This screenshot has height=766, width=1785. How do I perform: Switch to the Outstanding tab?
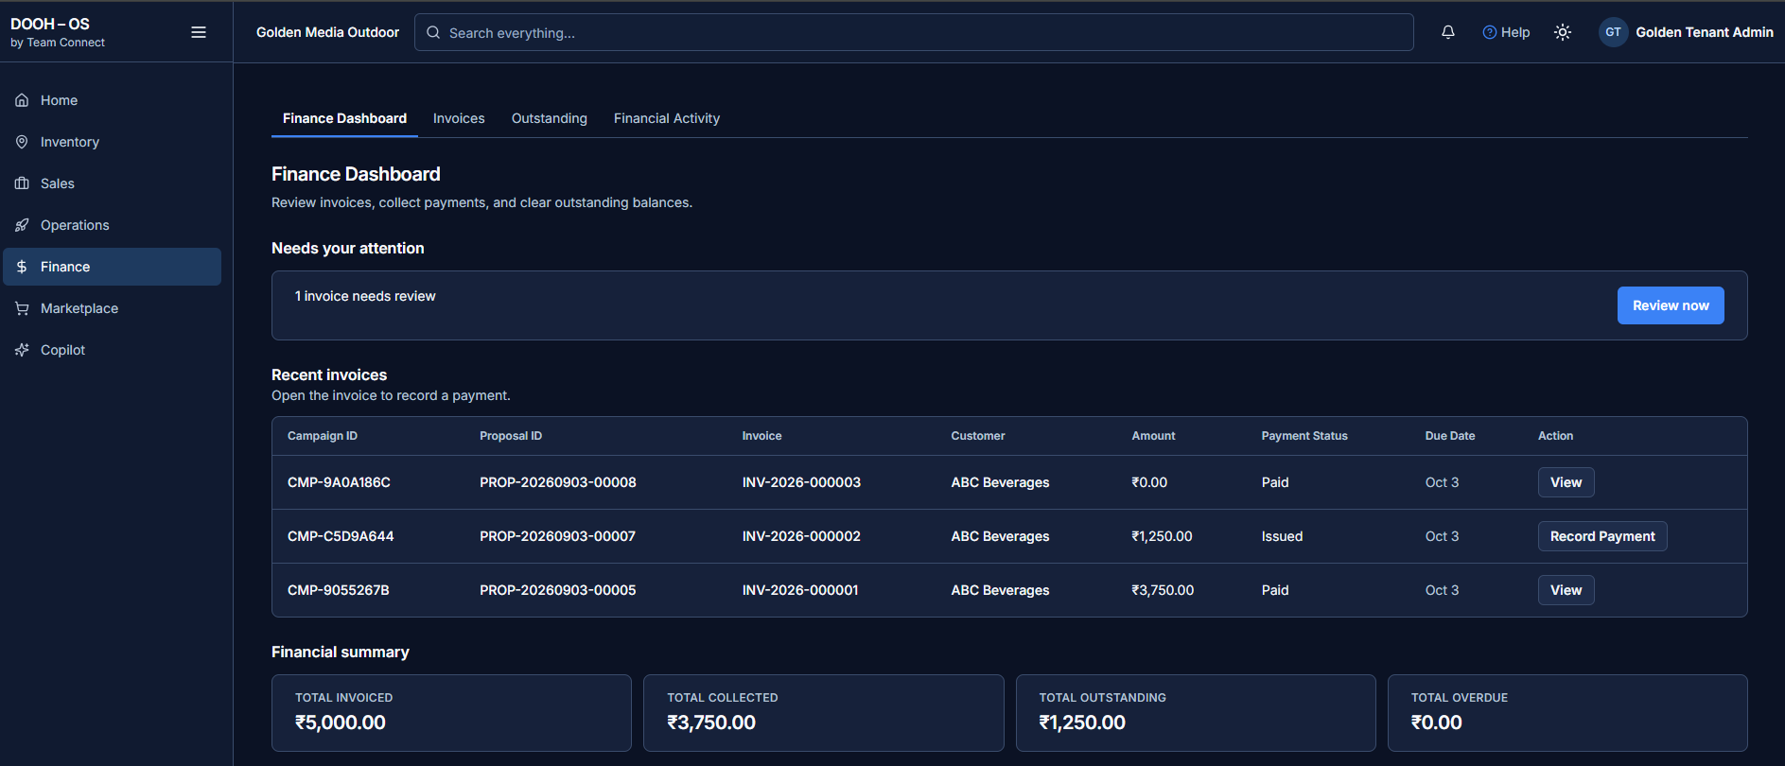(550, 118)
